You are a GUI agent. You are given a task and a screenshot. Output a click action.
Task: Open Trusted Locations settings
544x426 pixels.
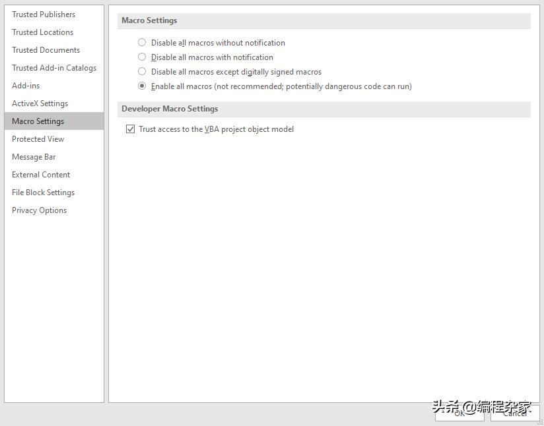point(42,32)
